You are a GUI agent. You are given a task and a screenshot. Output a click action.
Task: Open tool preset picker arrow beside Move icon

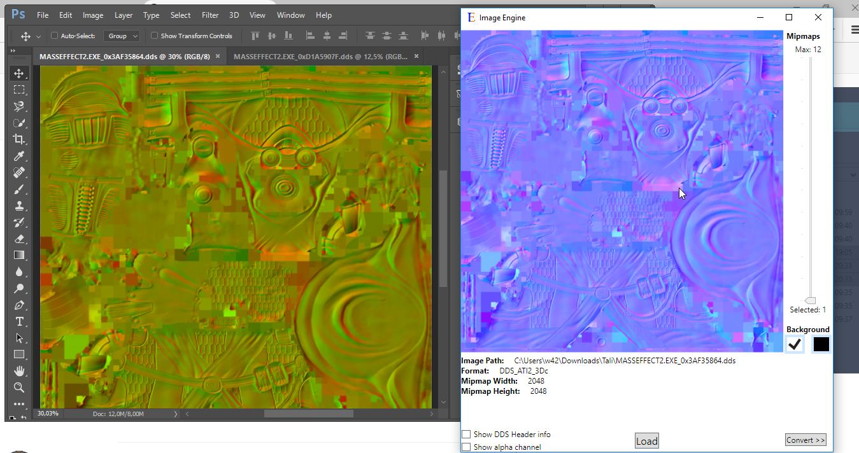38,36
